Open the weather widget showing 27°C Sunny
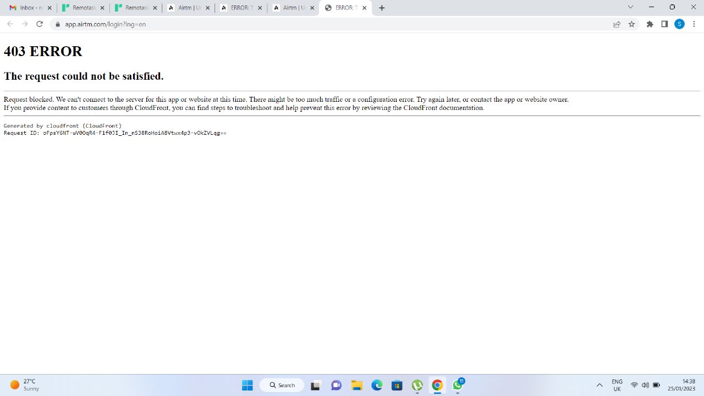Image resolution: width=704 pixels, height=396 pixels. [x=25, y=385]
